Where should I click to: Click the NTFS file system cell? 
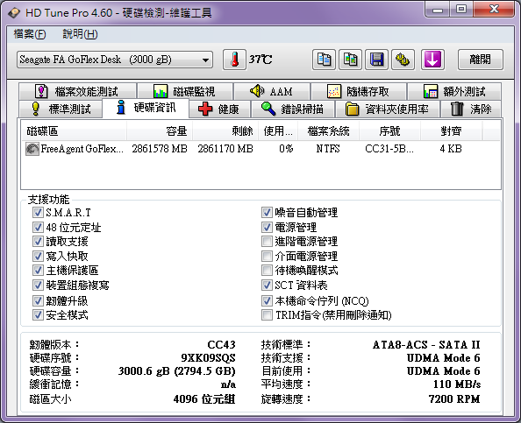328,149
